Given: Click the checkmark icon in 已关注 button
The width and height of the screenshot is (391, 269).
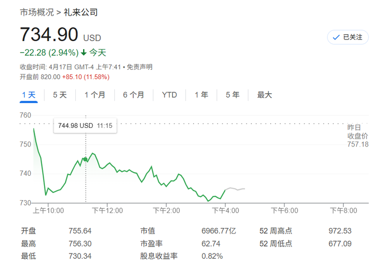Looking at the screenshot, I should point(336,38).
